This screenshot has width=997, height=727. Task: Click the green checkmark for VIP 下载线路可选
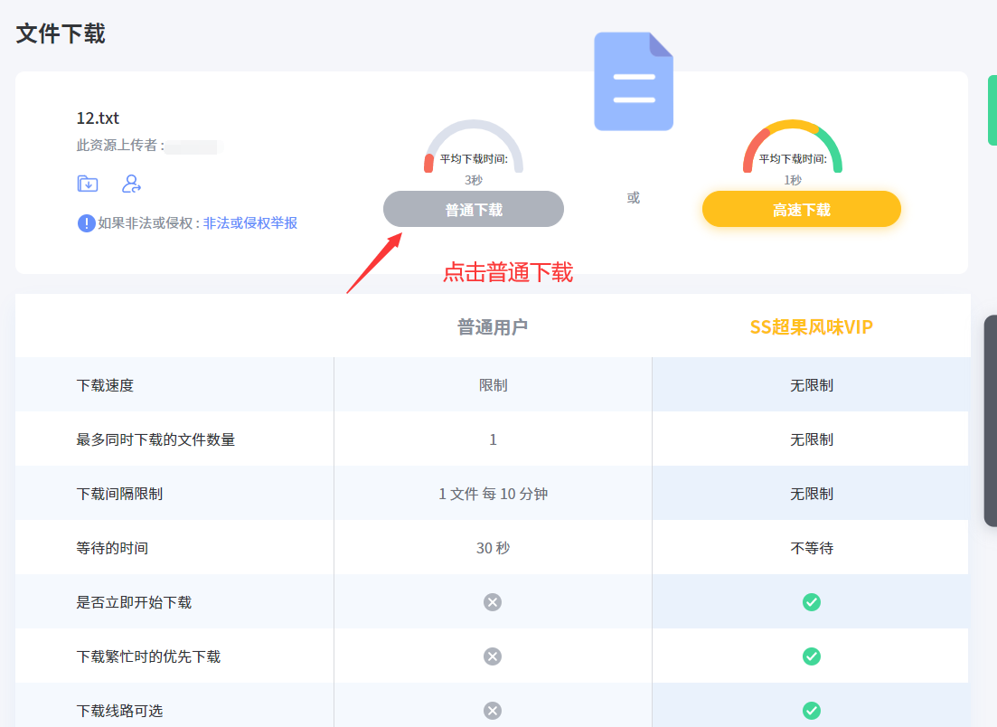coord(811,711)
